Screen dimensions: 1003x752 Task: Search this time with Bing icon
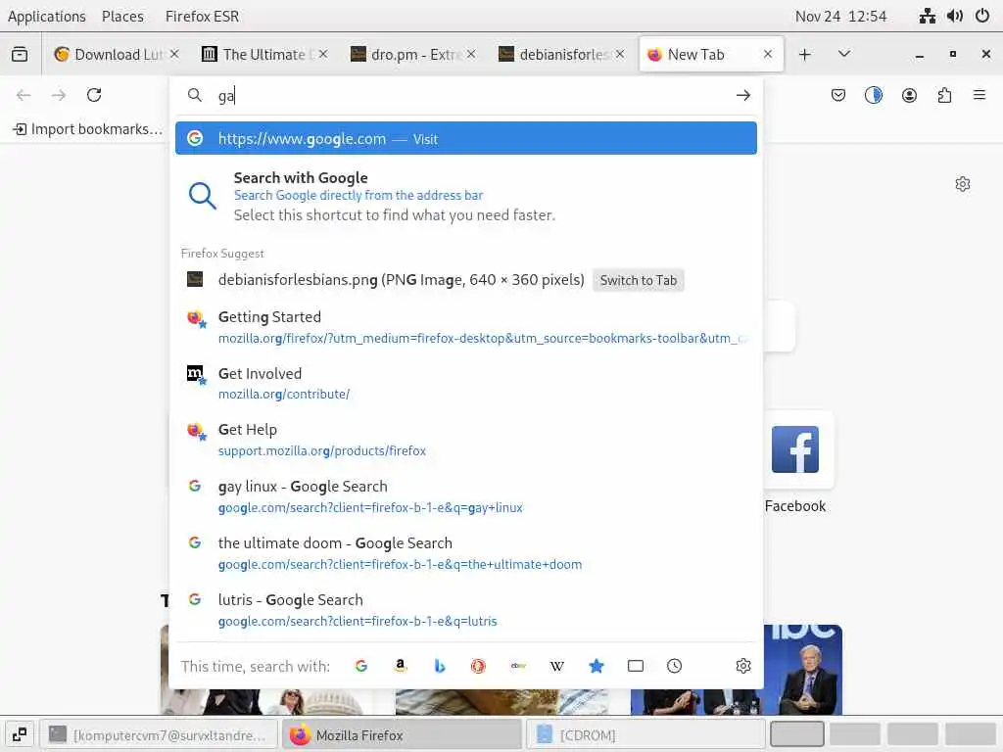point(440,666)
